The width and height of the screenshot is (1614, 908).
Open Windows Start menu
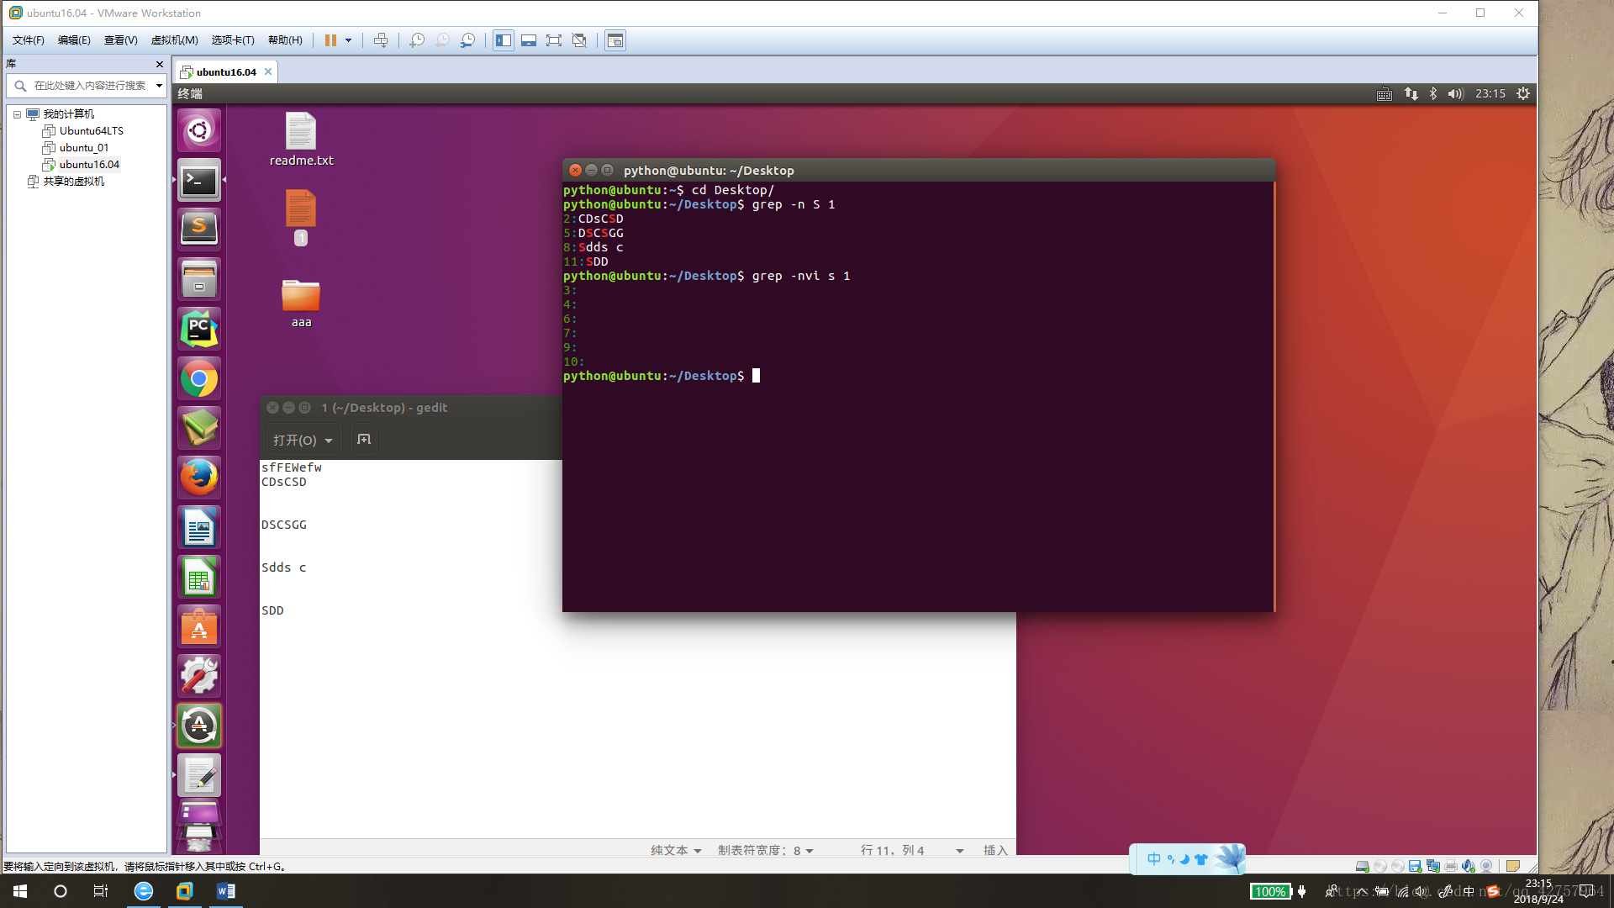[x=20, y=891]
